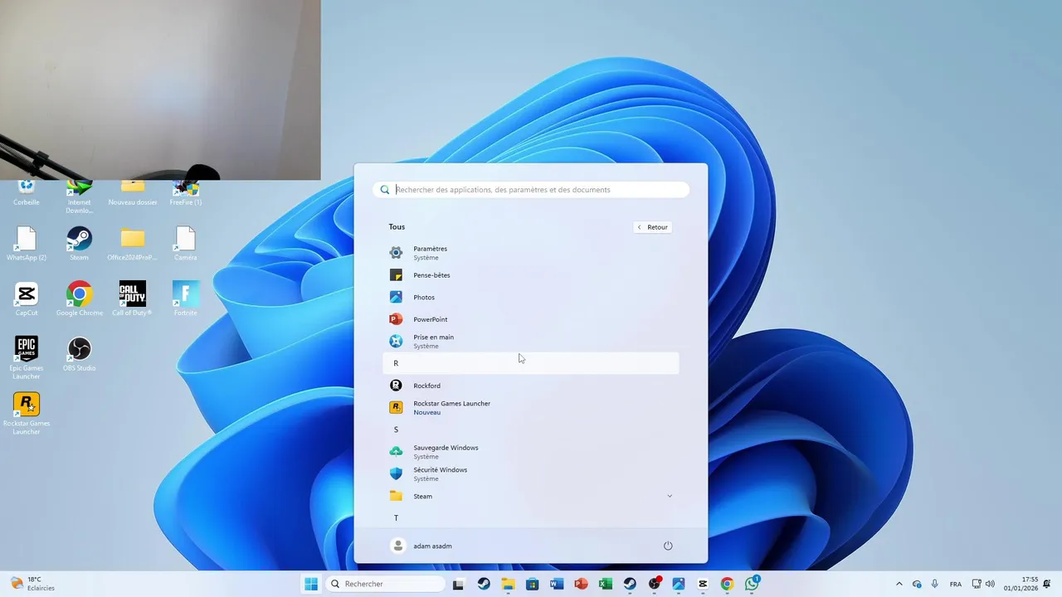Select the Caméra desktop shortcut

pyautogui.click(x=186, y=244)
